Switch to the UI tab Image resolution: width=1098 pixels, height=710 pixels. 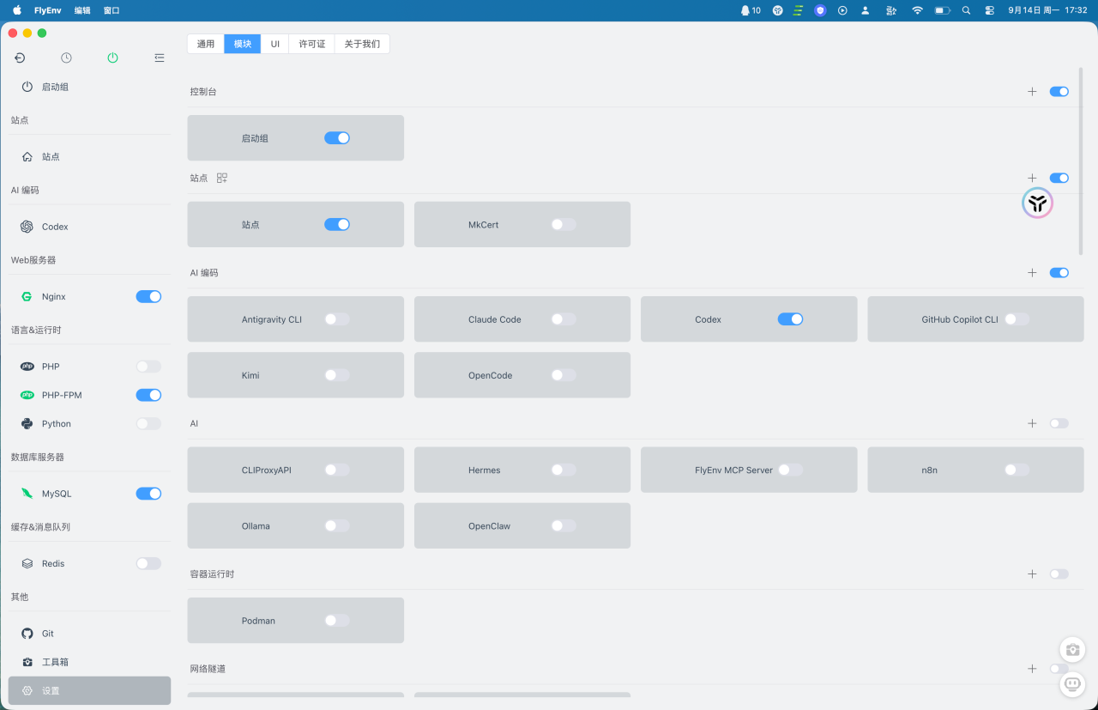pos(275,44)
